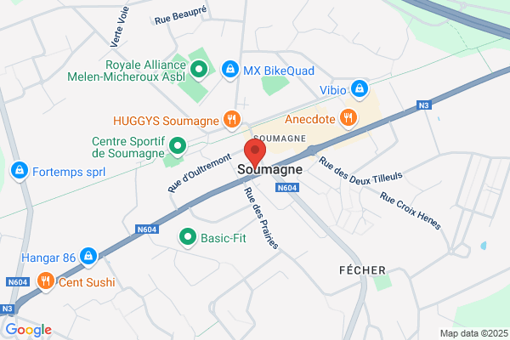Select the Royale Alliance Melen-Micheroux green marker
This screenshot has height=340, width=510.
(x=199, y=70)
